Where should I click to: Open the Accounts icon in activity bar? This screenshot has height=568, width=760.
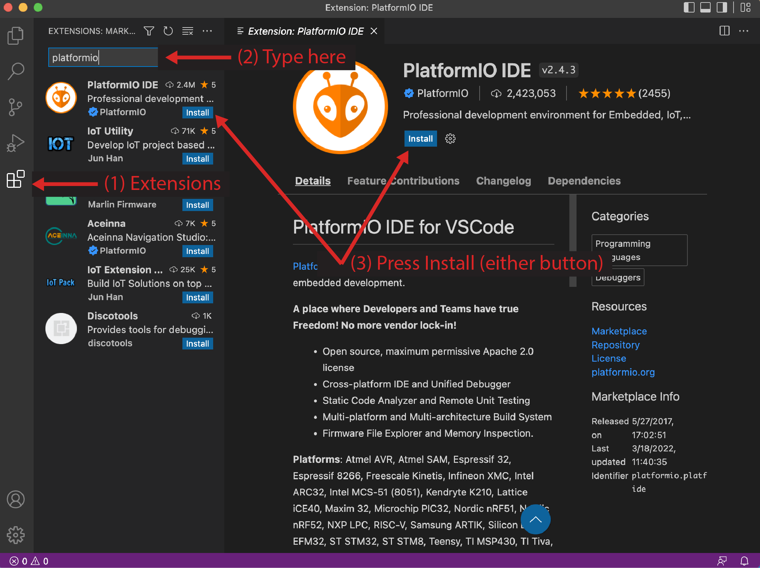pyautogui.click(x=15, y=499)
